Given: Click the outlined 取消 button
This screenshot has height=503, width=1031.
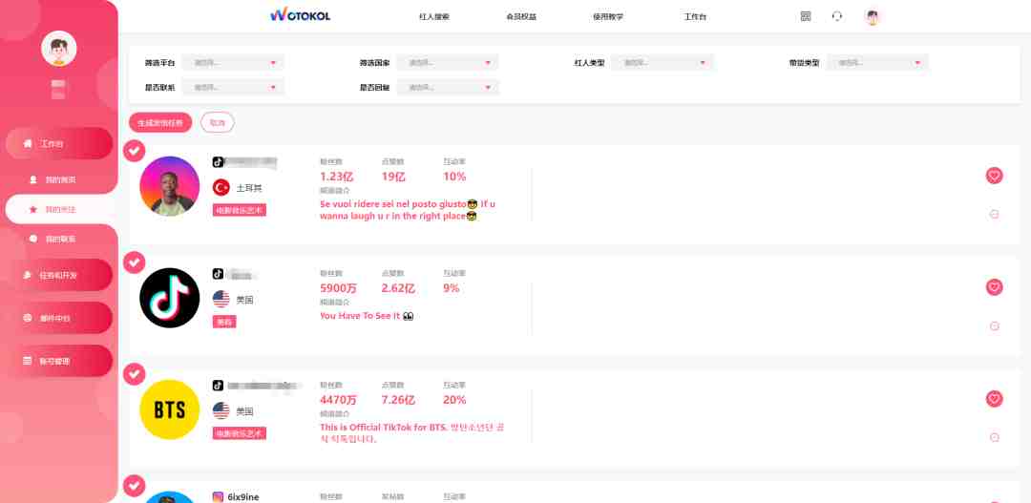Looking at the screenshot, I should tap(217, 122).
